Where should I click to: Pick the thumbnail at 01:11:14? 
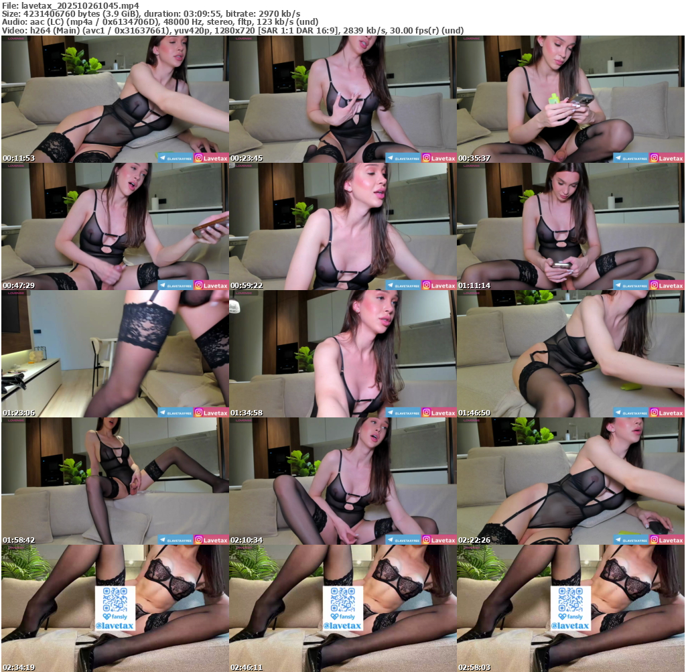pyautogui.click(x=571, y=226)
